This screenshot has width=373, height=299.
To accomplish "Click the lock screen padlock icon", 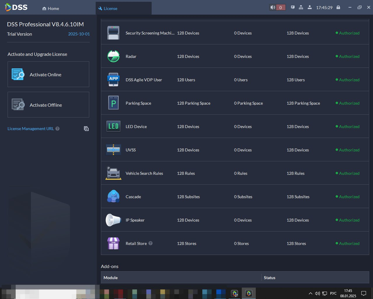I will [338, 8].
